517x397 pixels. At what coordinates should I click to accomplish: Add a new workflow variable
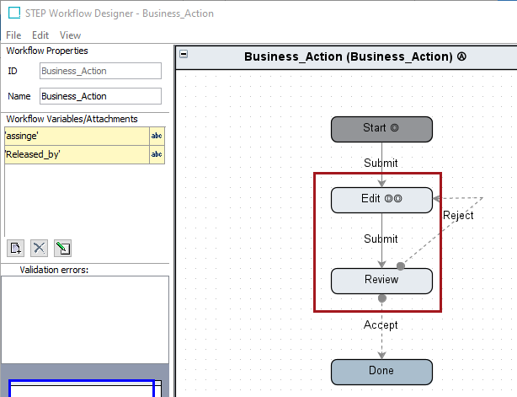pyautogui.click(x=15, y=248)
